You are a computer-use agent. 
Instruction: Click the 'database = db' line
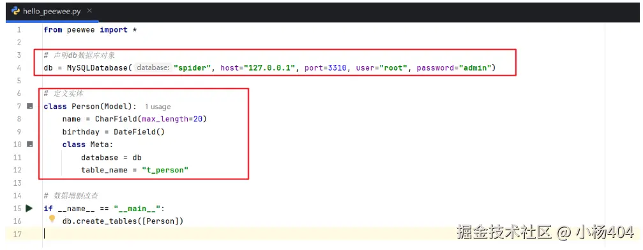111,157
